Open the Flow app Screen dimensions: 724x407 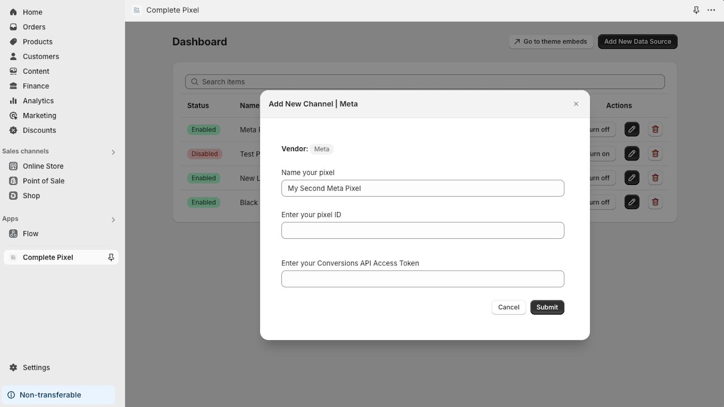[30, 233]
